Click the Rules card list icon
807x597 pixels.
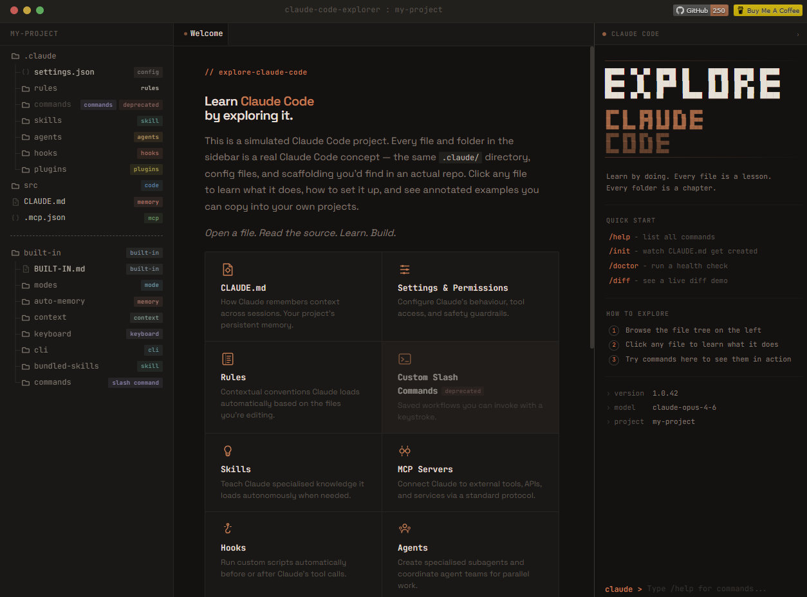pos(227,359)
